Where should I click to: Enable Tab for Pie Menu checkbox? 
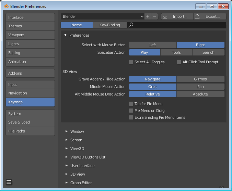coord(131,104)
